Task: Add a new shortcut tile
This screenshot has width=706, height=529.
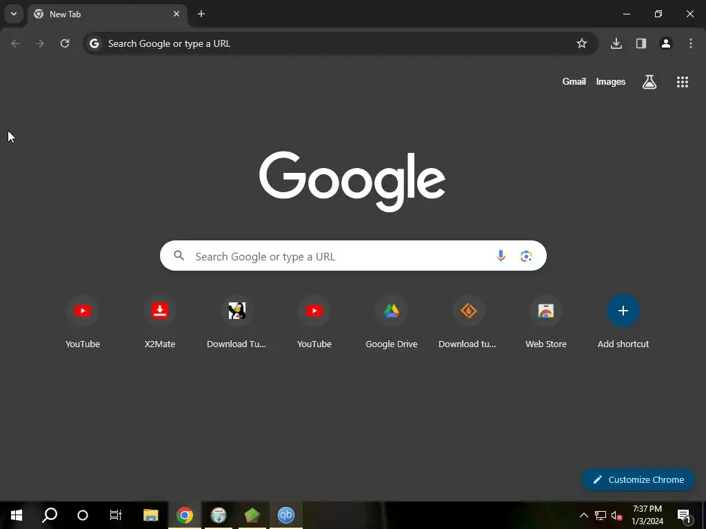Action: click(x=623, y=322)
